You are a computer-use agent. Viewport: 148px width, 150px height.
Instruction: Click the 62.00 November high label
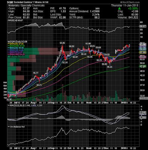[x=88, y=43]
